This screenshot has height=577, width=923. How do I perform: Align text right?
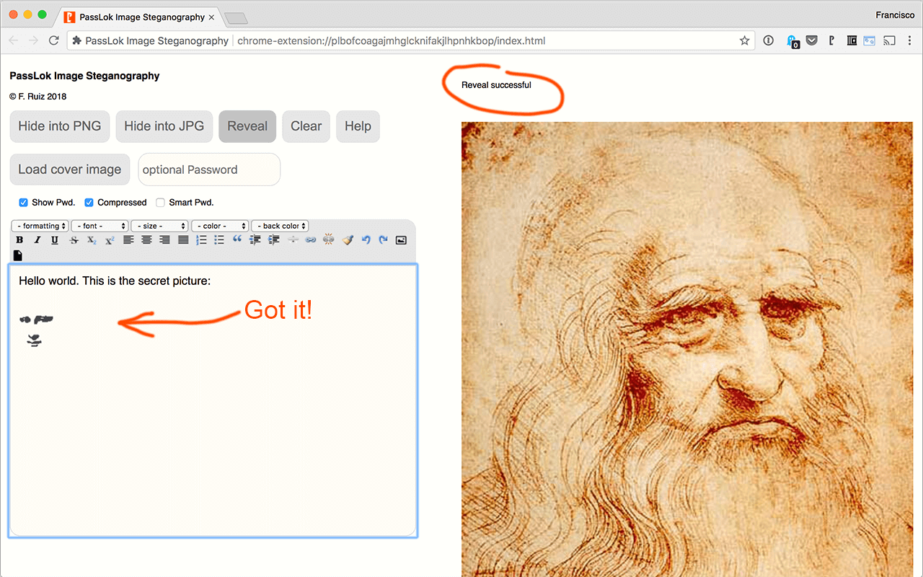(165, 240)
